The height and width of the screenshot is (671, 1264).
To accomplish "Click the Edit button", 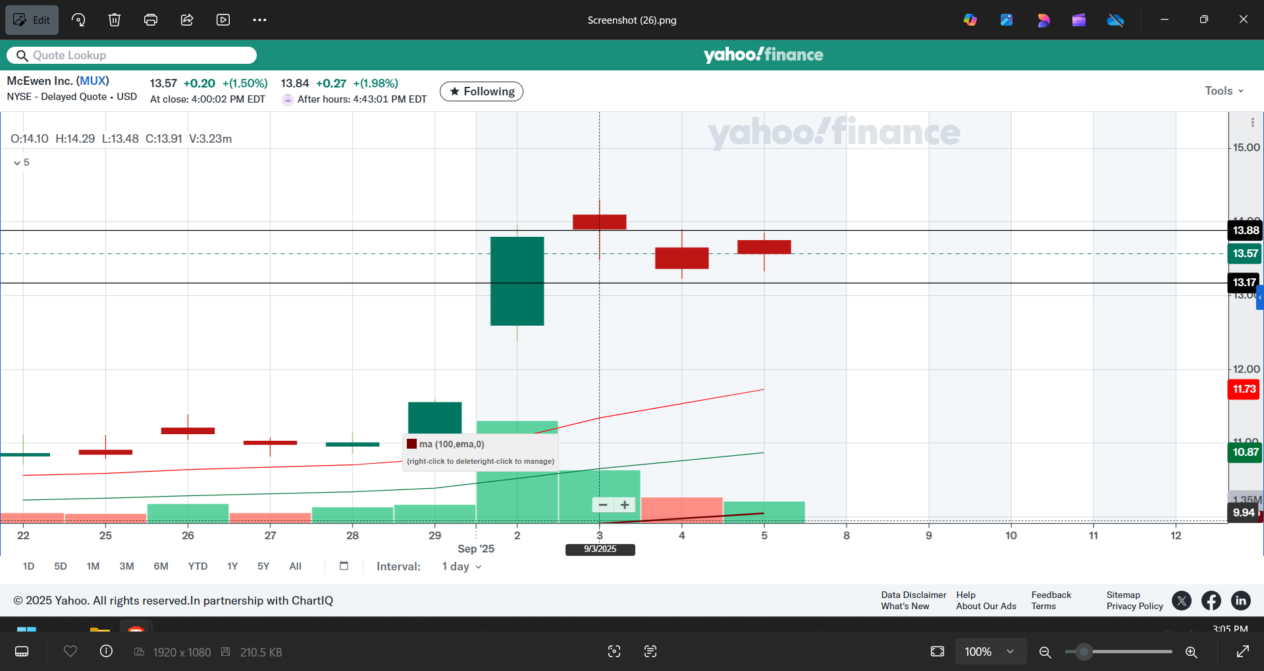I will (x=32, y=20).
